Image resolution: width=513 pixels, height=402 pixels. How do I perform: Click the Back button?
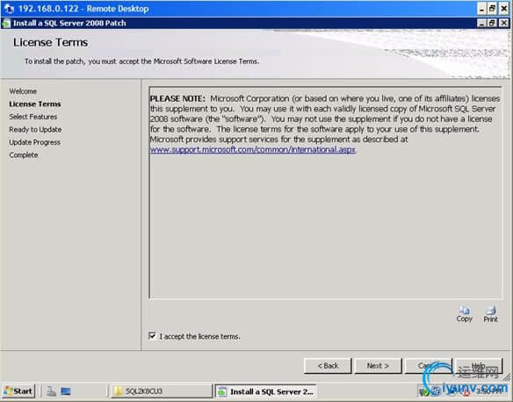point(328,366)
